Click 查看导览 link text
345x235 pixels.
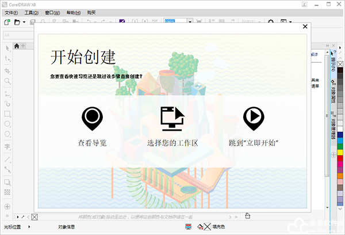tap(92, 143)
